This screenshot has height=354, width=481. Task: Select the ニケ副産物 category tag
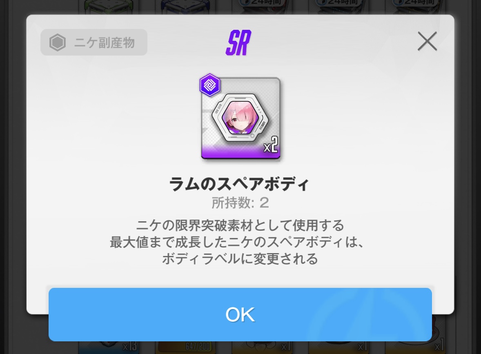tap(94, 42)
